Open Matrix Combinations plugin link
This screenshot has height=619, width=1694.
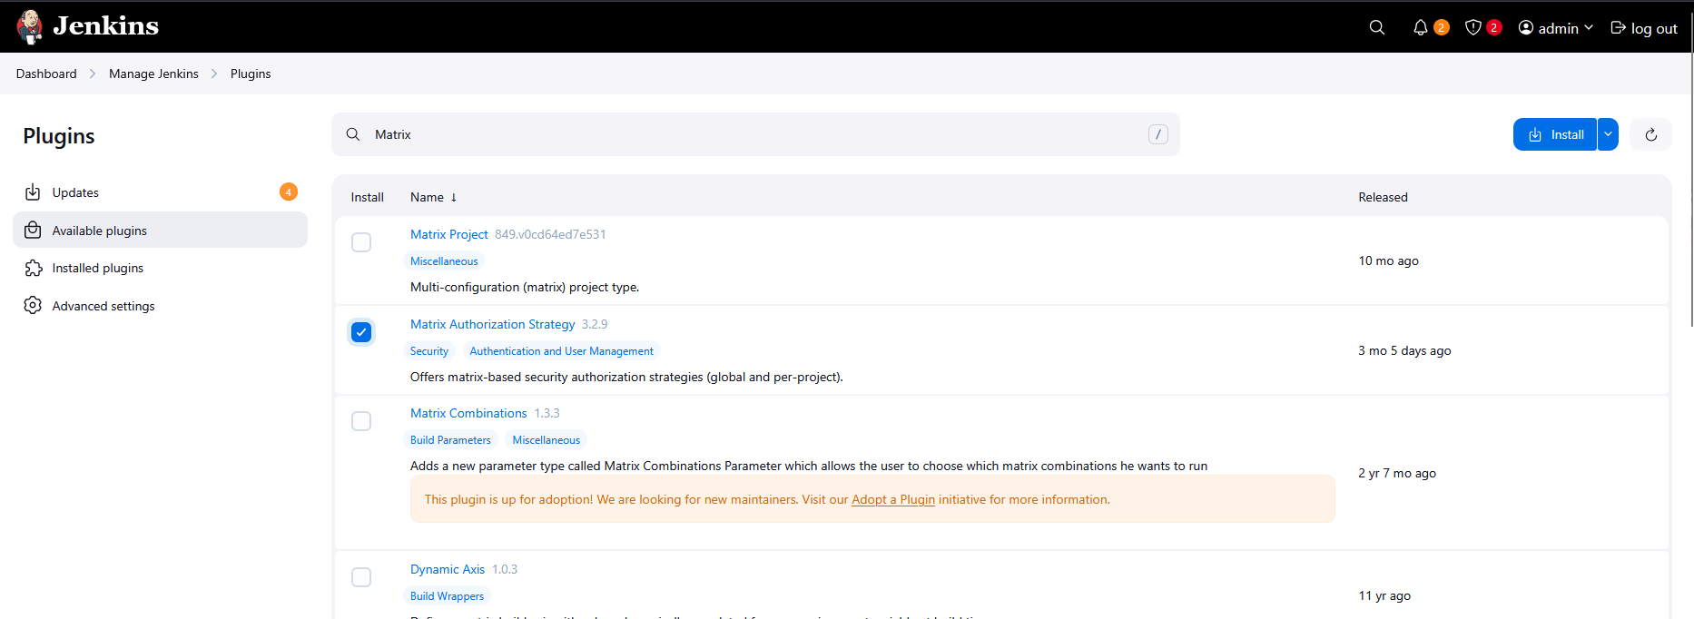[468, 413]
